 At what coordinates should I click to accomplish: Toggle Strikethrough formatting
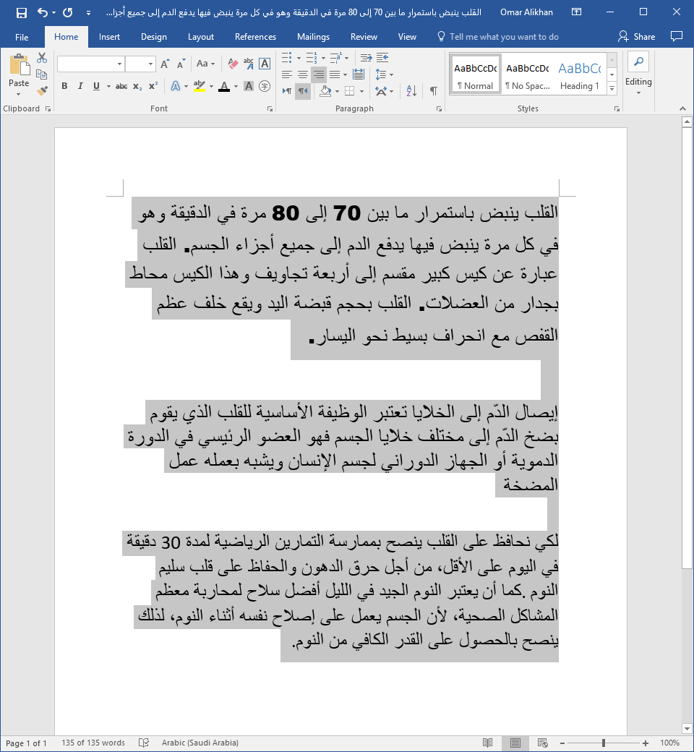coord(121,86)
